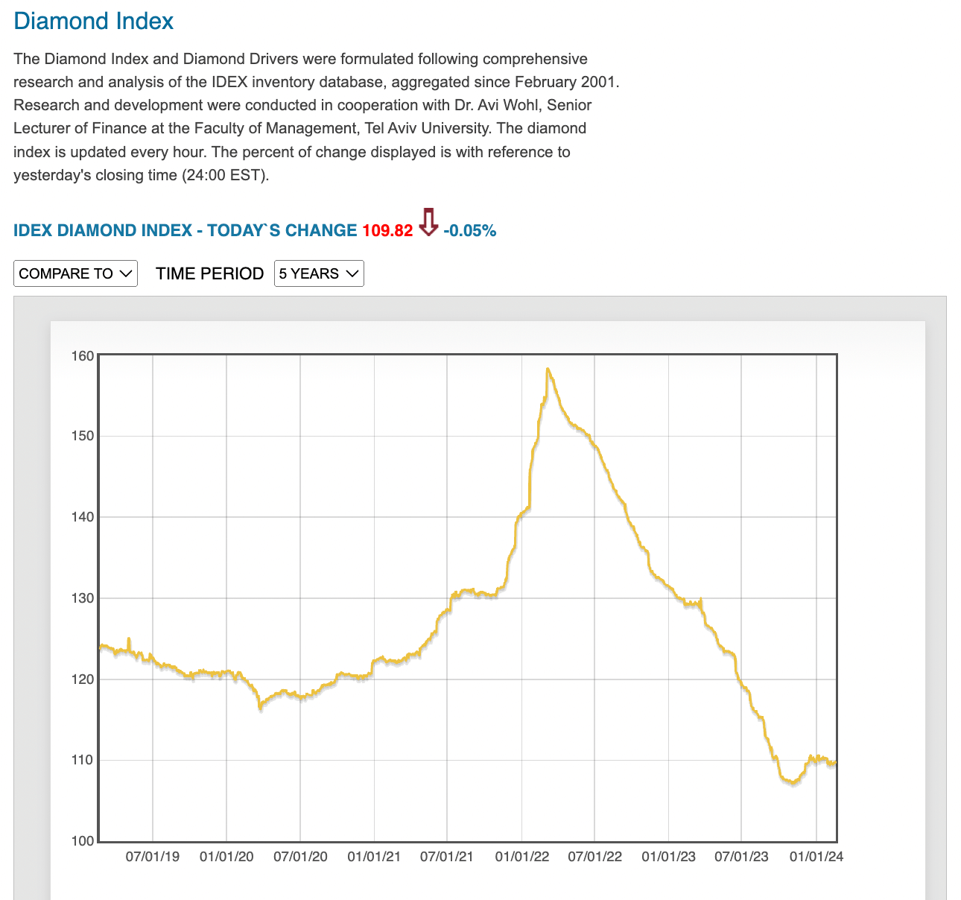Select the 07/01/19 x-axis date label
The height and width of the screenshot is (900, 961).
click(x=153, y=857)
